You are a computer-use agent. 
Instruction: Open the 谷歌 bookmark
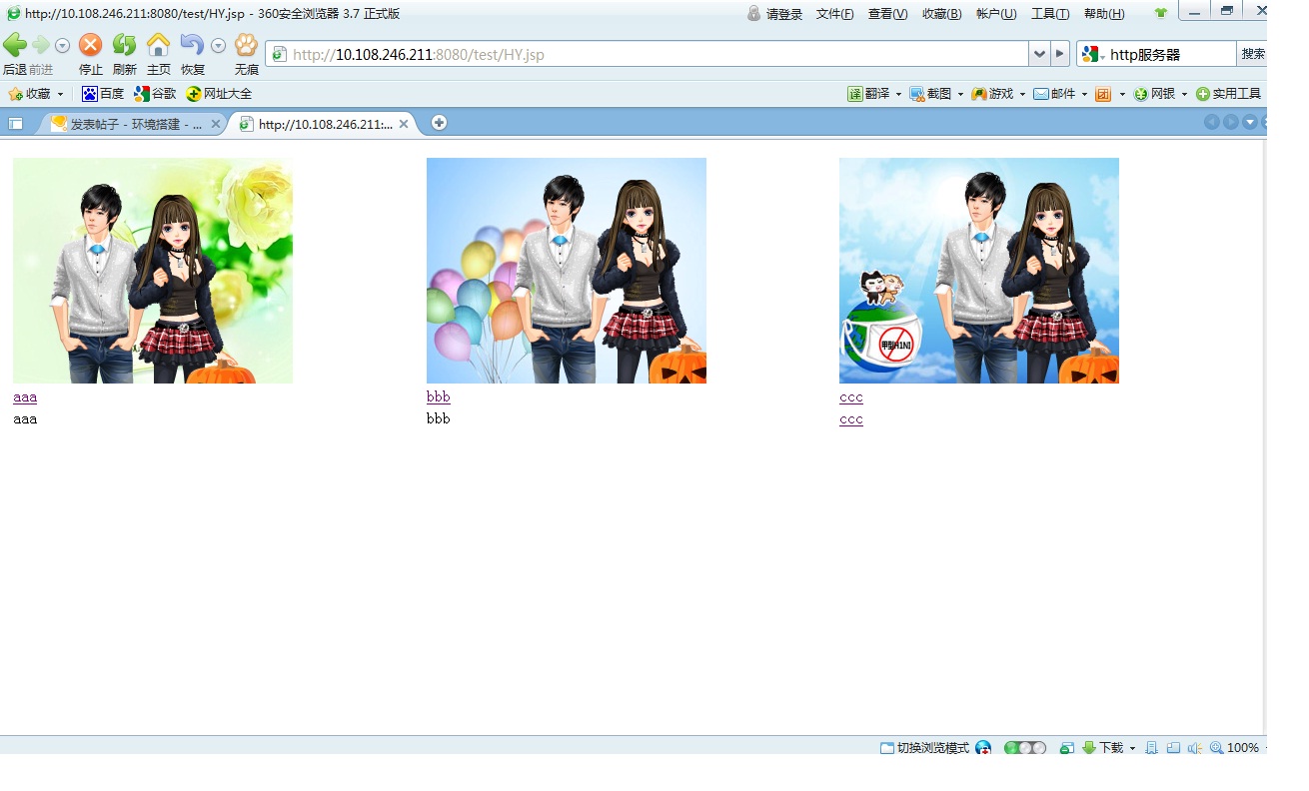pyautogui.click(x=155, y=94)
